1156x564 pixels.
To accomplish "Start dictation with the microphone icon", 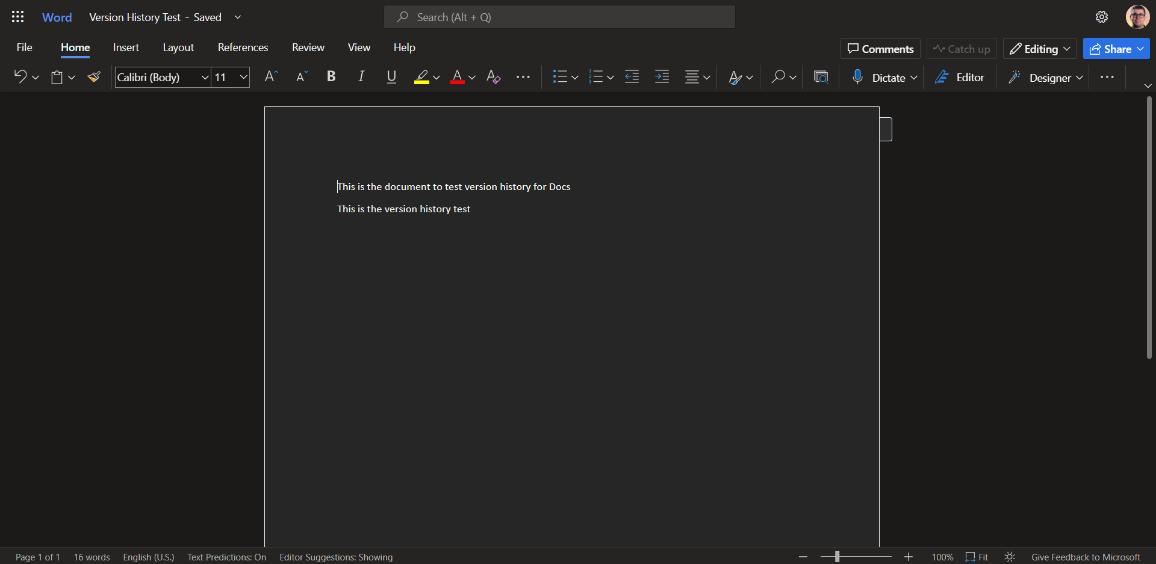I will click(x=857, y=77).
